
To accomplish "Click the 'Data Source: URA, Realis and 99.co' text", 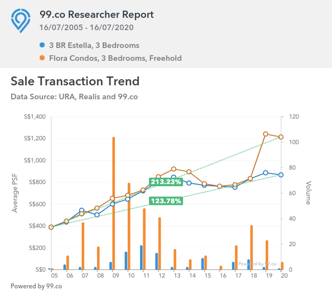I will (x=74, y=97).
